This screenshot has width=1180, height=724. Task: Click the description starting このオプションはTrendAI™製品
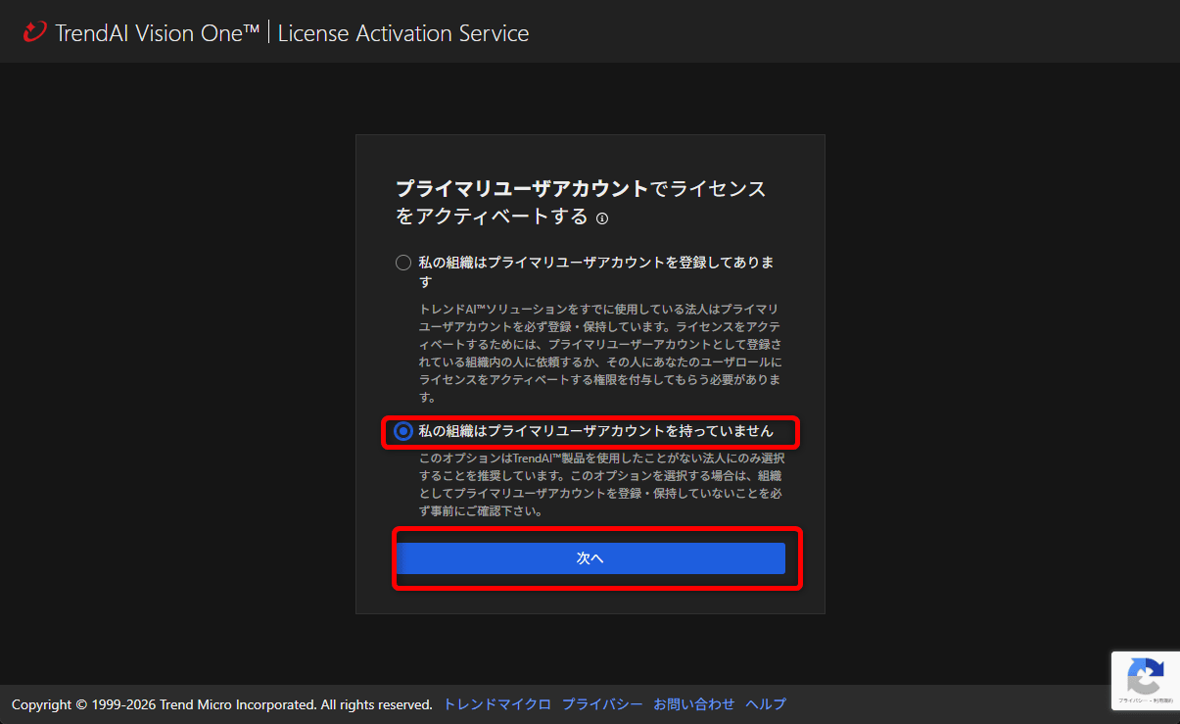[x=599, y=485]
